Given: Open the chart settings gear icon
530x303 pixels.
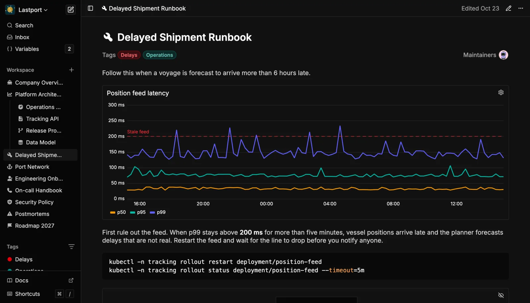Looking at the screenshot, I should point(501,92).
